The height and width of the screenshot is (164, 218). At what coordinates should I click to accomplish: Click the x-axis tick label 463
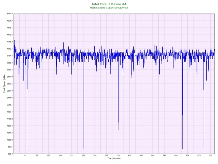141,156
